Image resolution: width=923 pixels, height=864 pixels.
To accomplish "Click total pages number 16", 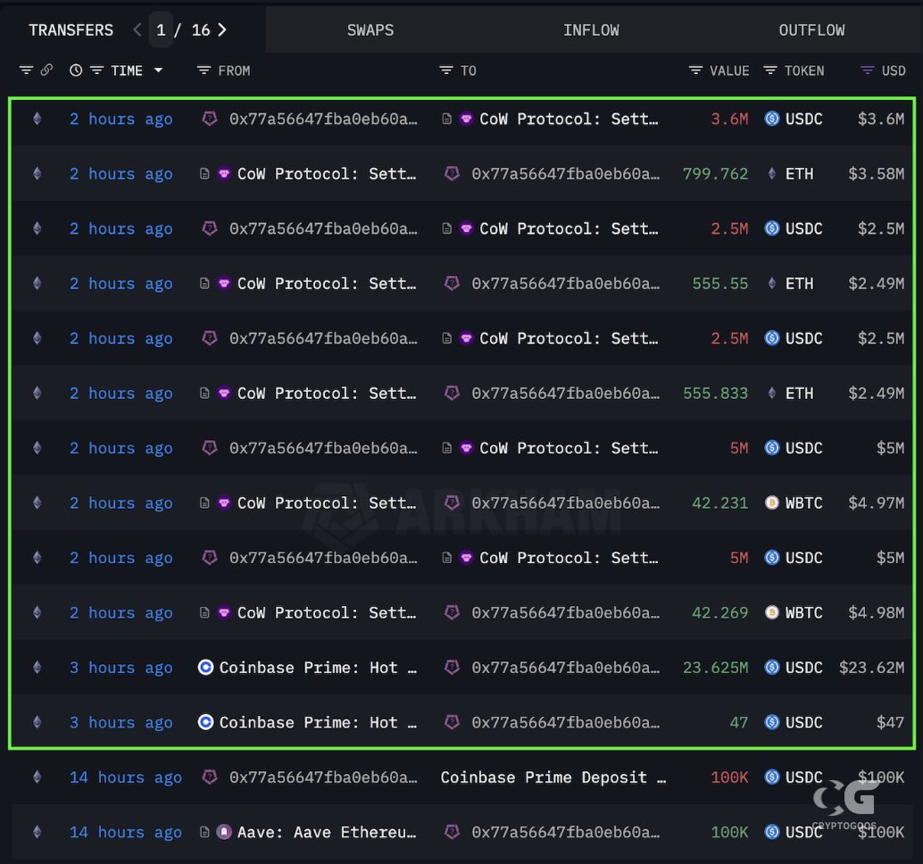I will point(201,30).
